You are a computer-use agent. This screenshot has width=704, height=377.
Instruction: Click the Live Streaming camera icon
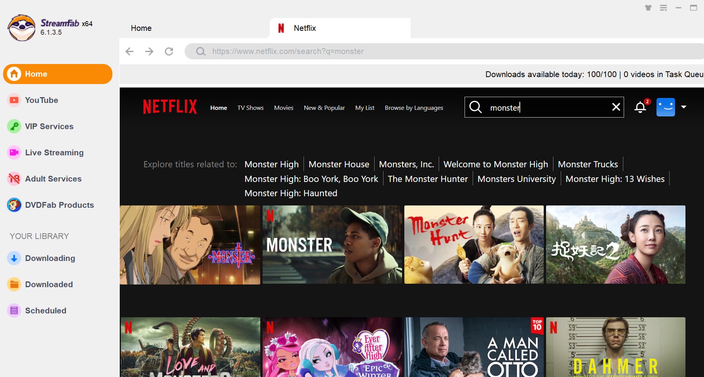click(14, 153)
